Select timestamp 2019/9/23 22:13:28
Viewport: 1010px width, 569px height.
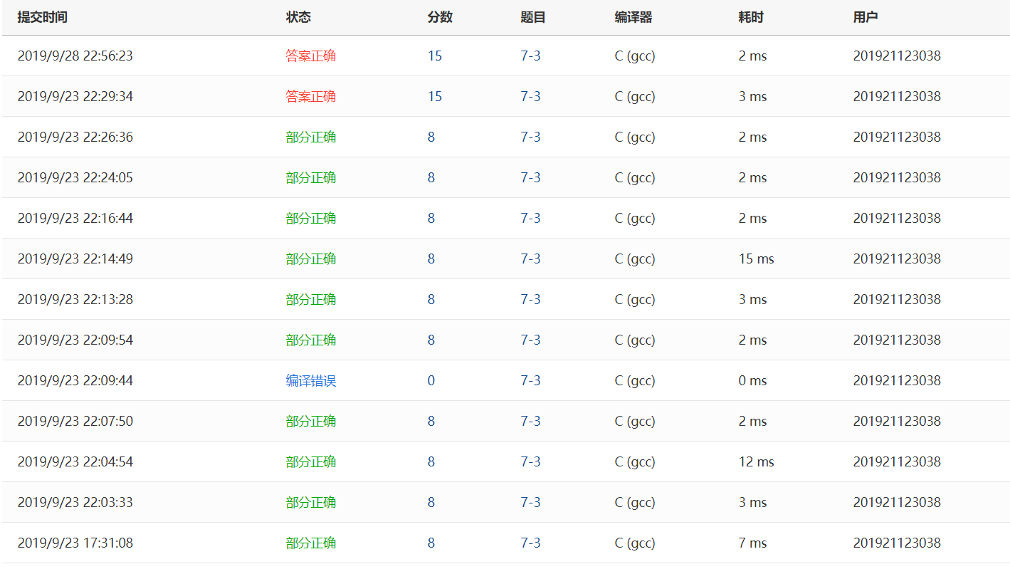click(x=75, y=299)
